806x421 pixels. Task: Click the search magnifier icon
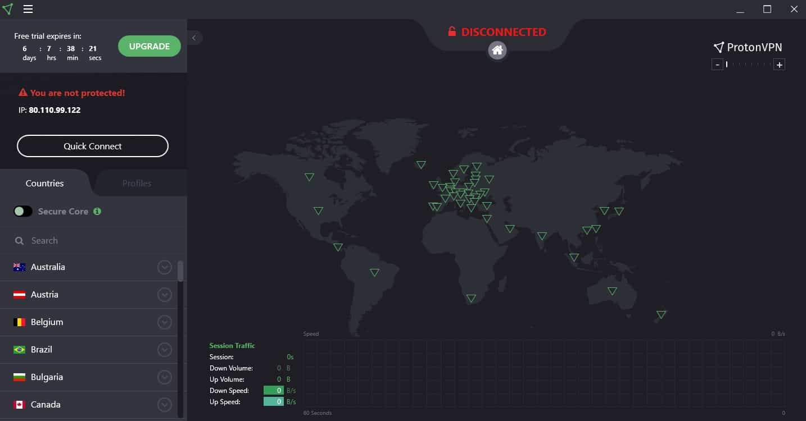20,241
